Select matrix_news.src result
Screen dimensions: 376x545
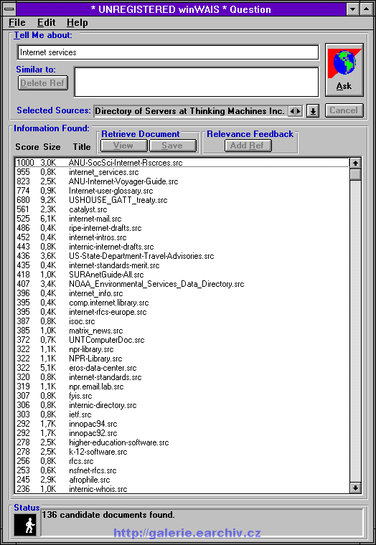(x=182, y=331)
